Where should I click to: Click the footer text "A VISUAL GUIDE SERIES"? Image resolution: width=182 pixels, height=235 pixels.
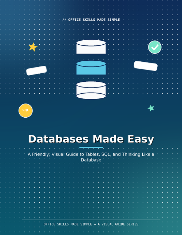pyautogui.click(x=118, y=224)
